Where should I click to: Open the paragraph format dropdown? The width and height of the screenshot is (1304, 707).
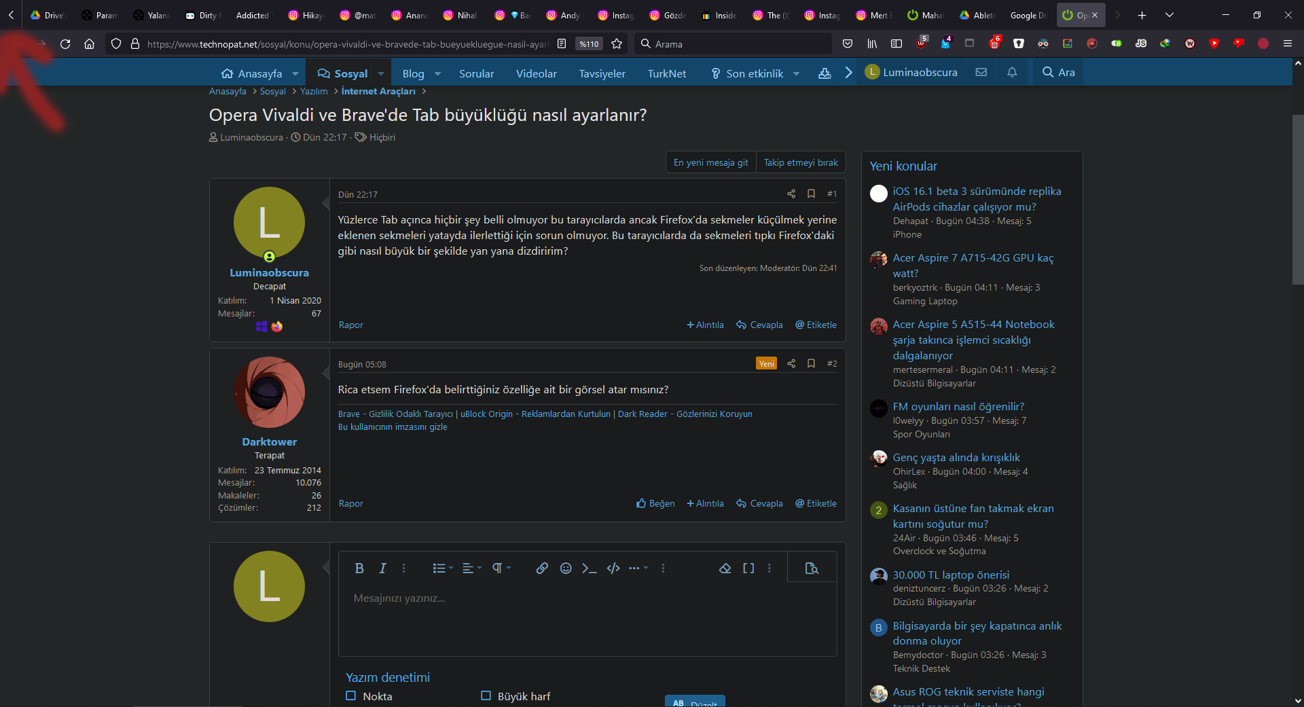(501, 568)
